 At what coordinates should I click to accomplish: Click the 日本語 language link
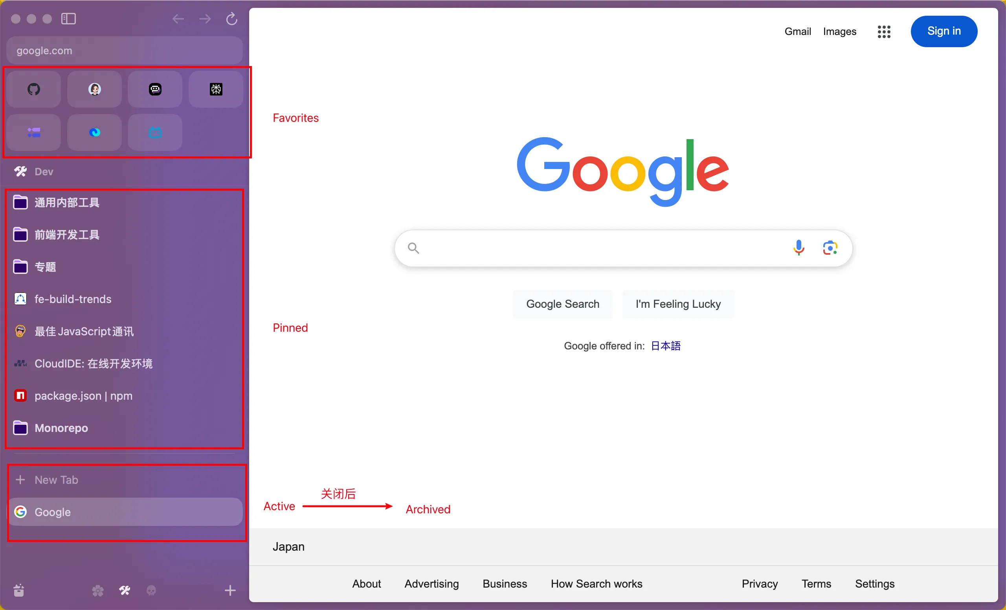click(666, 346)
